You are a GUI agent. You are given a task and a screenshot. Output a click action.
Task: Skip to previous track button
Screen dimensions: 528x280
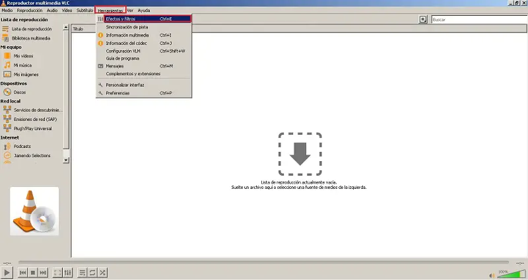click(x=23, y=273)
